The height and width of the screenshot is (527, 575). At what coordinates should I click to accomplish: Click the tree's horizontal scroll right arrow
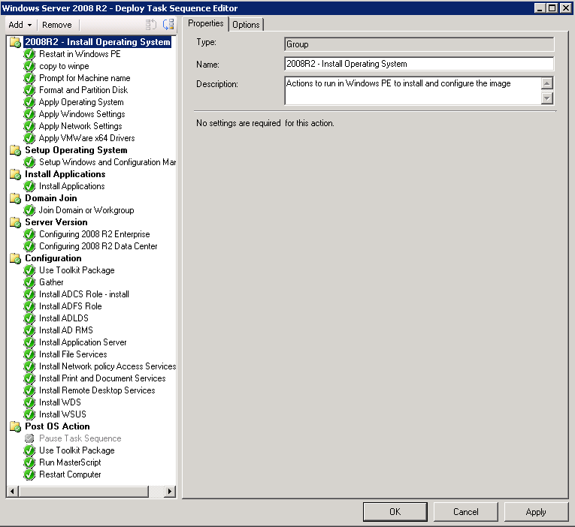(169, 492)
